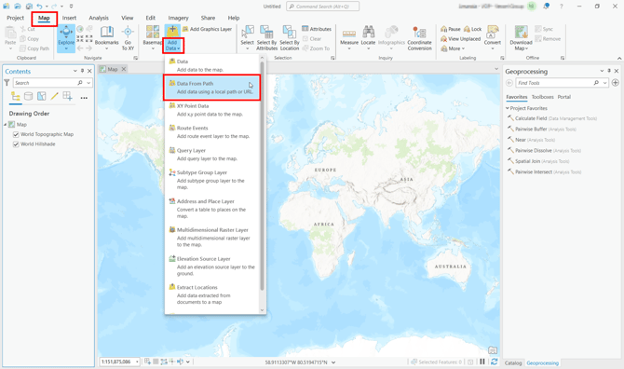
Task: Open Download Map menu
Action: tap(521, 38)
